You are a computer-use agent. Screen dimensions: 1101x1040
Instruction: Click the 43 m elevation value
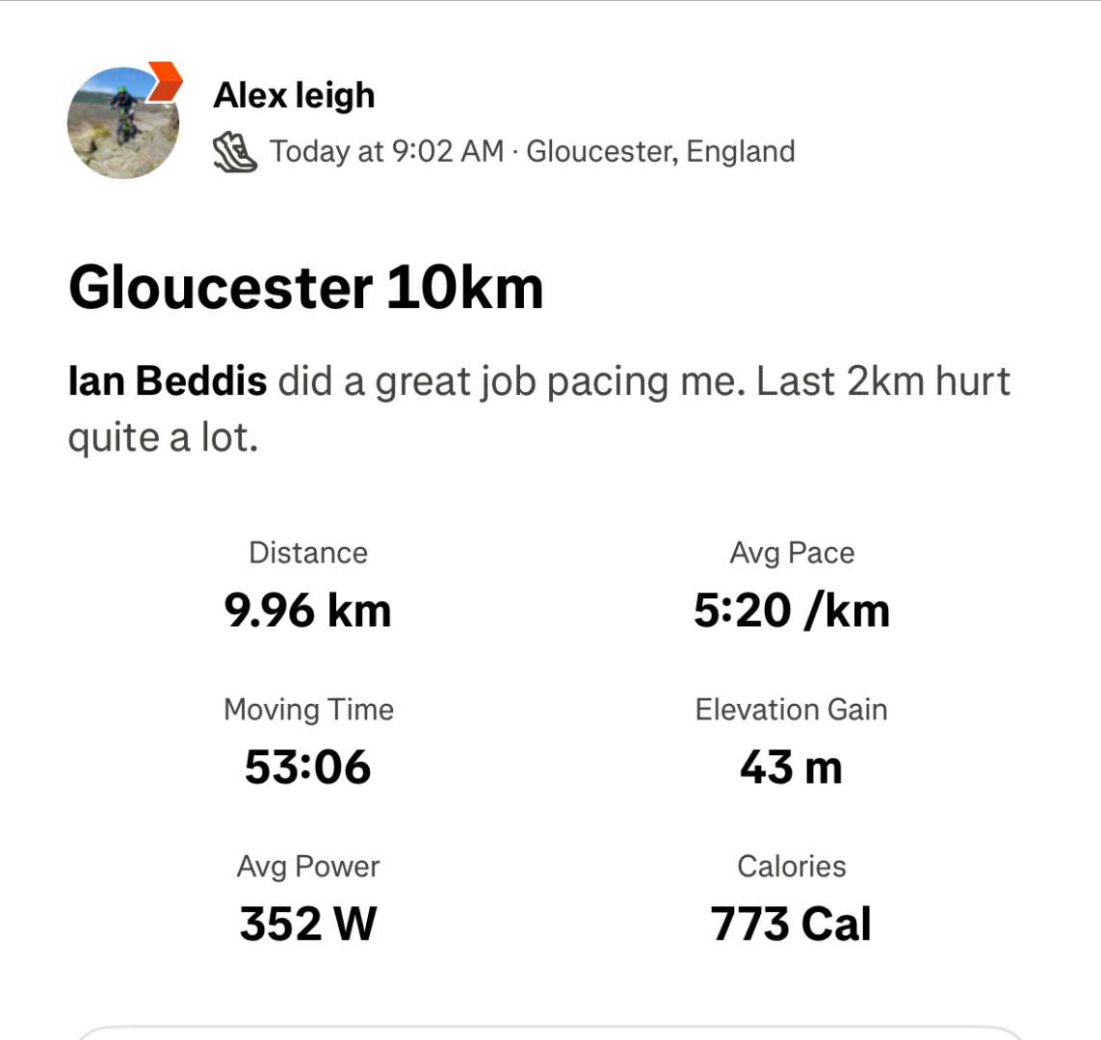point(791,767)
